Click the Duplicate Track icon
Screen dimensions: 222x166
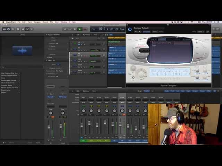pyautogui.click(x=77, y=38)
